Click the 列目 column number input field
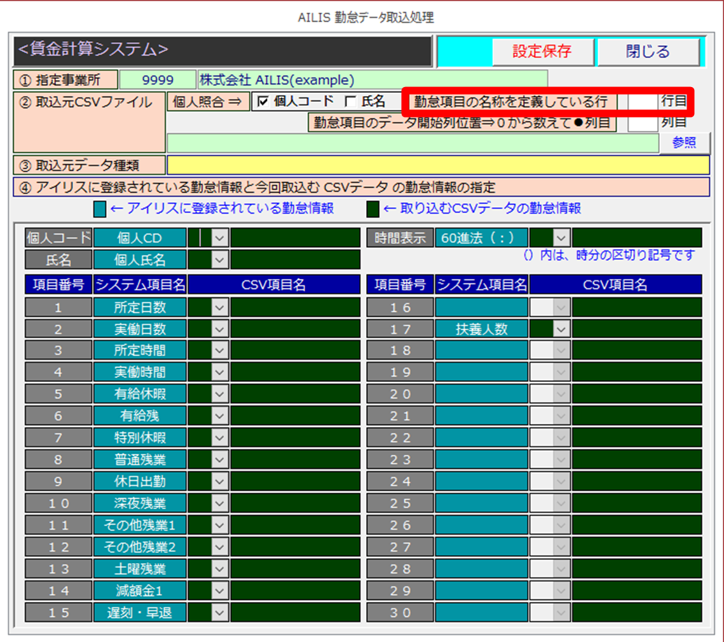This screenshot has width=724, height=642. pos(642,122)
